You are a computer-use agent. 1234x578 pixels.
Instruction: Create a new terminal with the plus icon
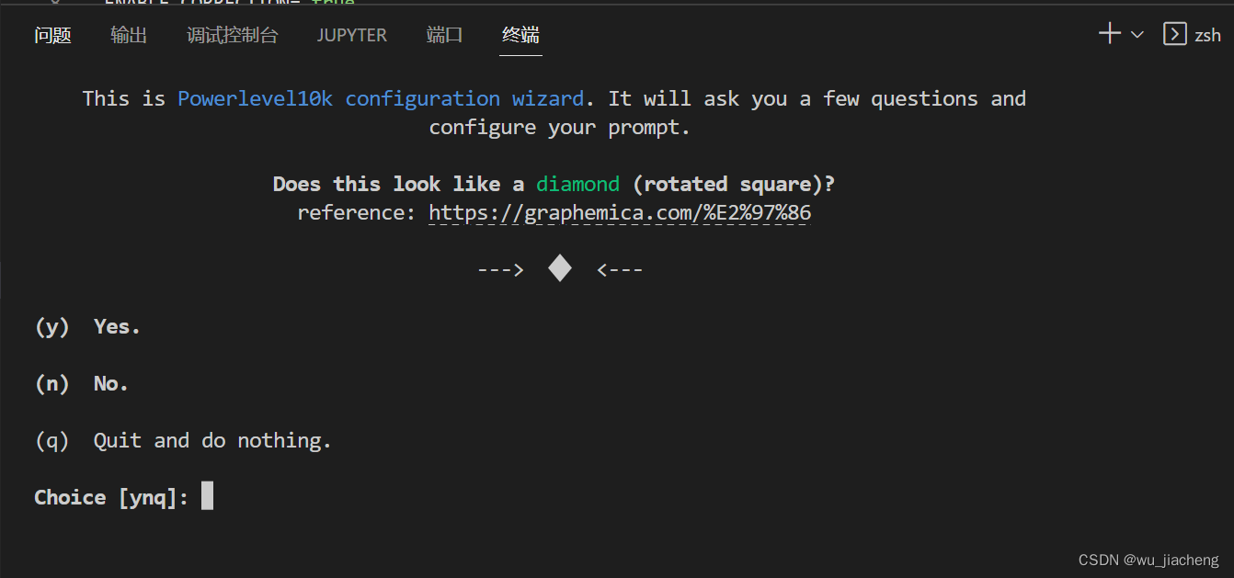[1109, 33]
